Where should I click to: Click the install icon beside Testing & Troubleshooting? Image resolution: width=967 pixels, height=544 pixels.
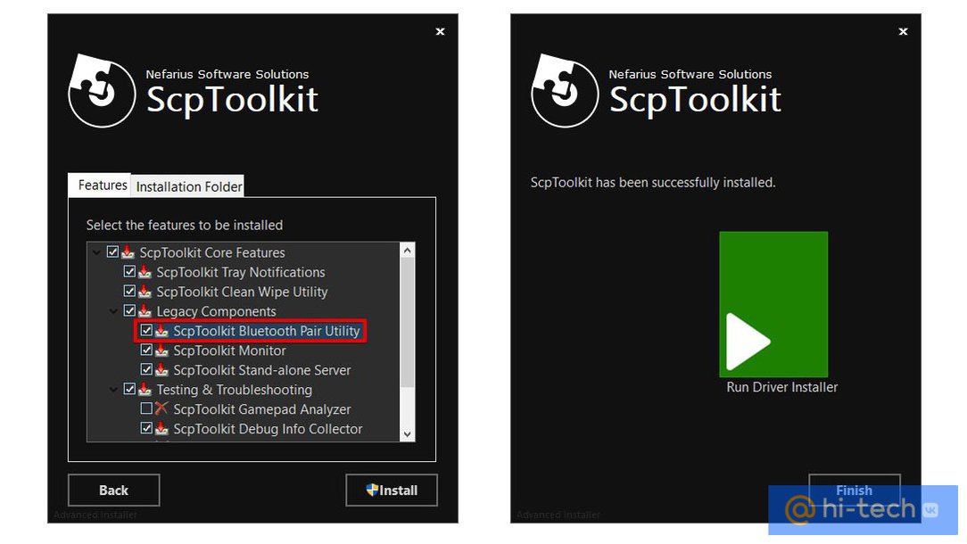click(145, 389)
